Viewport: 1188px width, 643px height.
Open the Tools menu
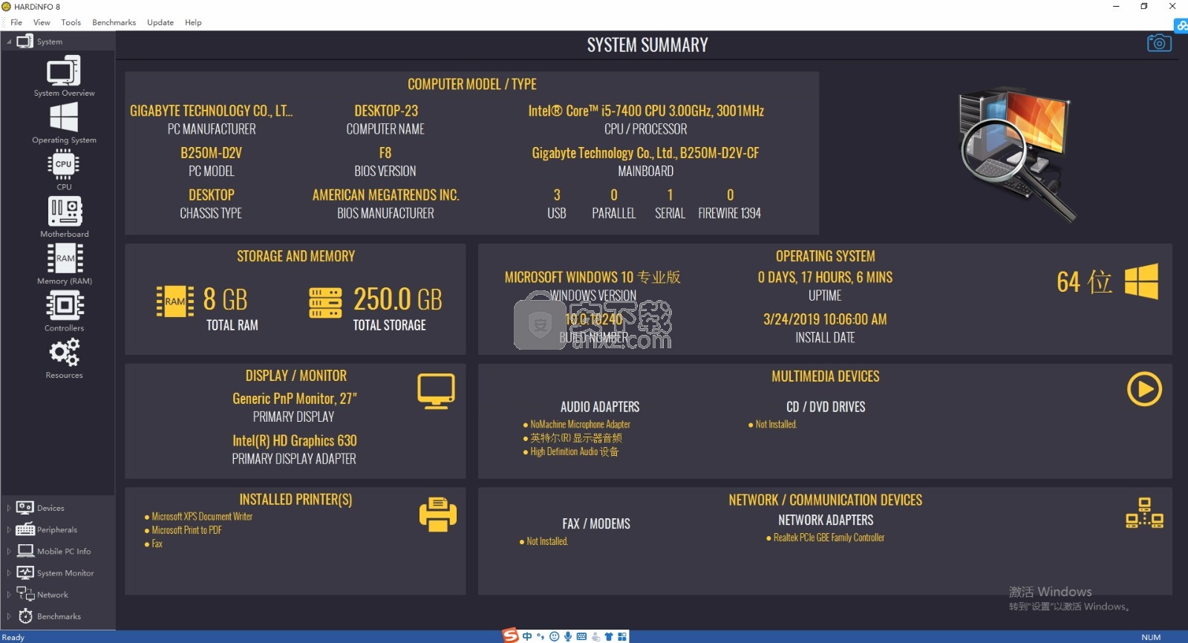click(71, 22)
